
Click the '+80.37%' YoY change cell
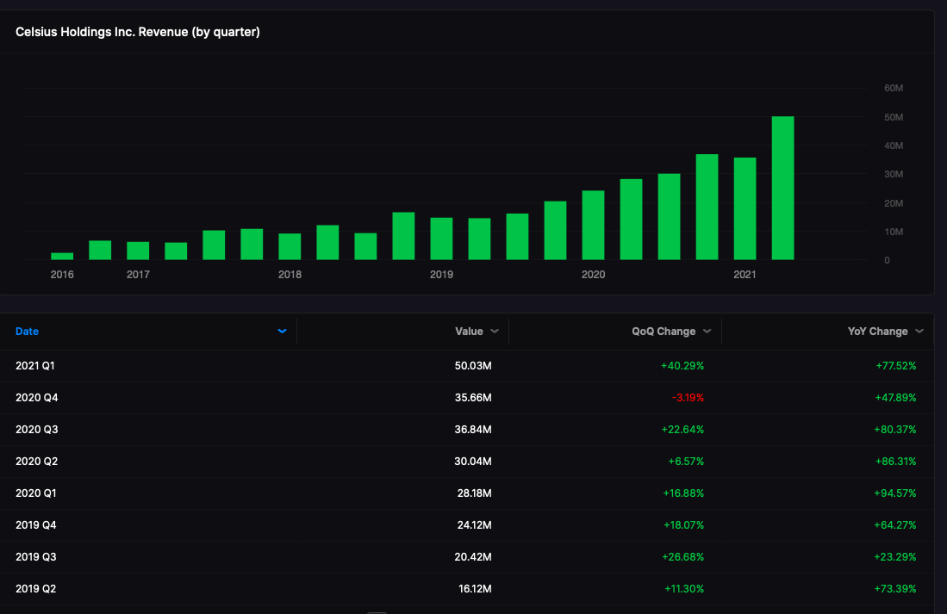tap(895, 430)
